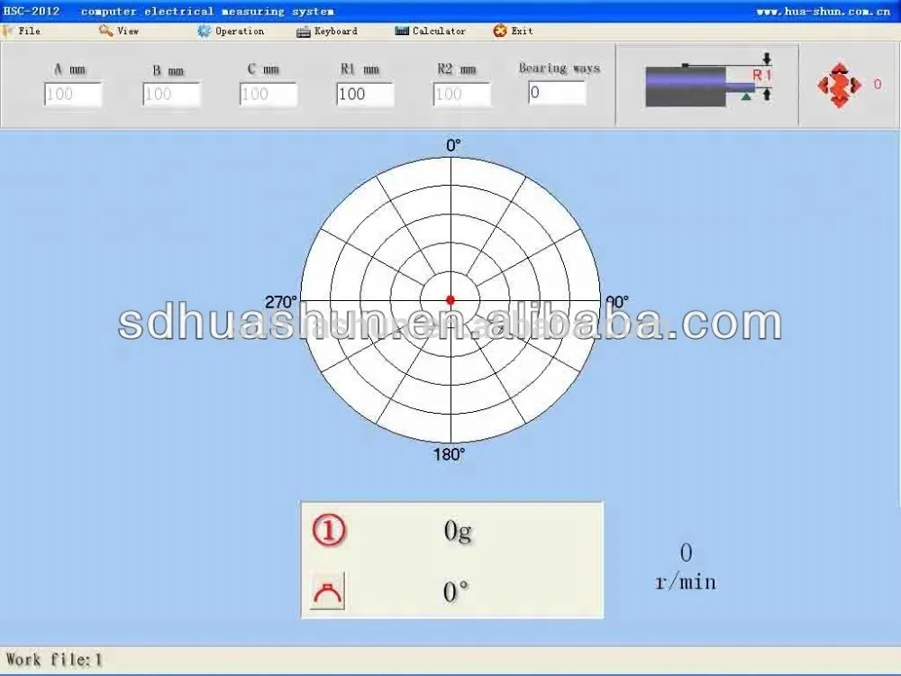Click the 180° label on polar chart
The height and width of the screenshot is (676, 901).
point(449,454)
